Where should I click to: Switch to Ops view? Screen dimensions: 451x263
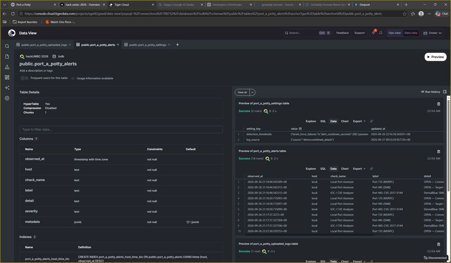coord(394,33)
